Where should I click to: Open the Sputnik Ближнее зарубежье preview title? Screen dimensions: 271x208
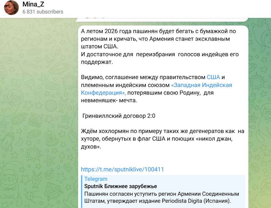pyautogui.click(x=121, y=186)
